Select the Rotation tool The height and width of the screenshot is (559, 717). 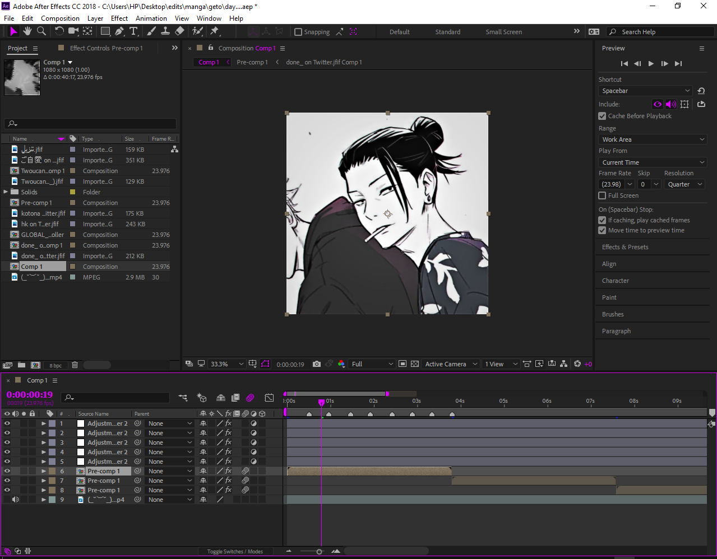click(x=59, y=31)
